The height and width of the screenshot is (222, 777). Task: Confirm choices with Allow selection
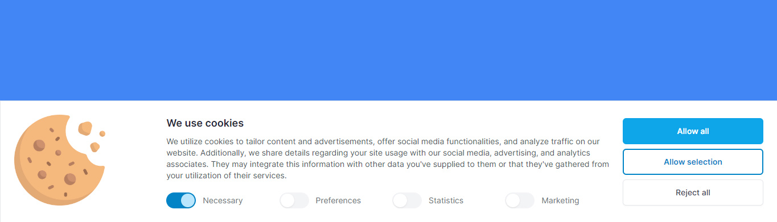coord(693,162)
